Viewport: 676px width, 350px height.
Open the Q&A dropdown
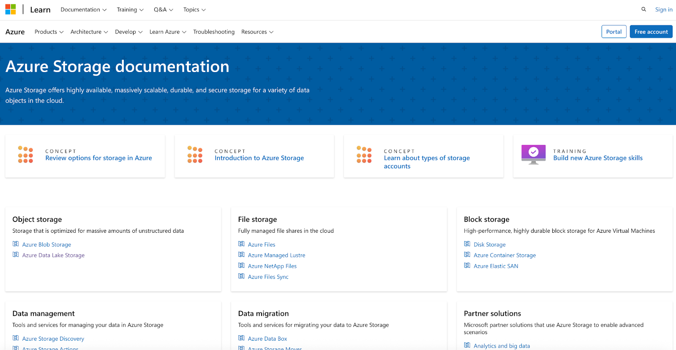pos(164,9)
